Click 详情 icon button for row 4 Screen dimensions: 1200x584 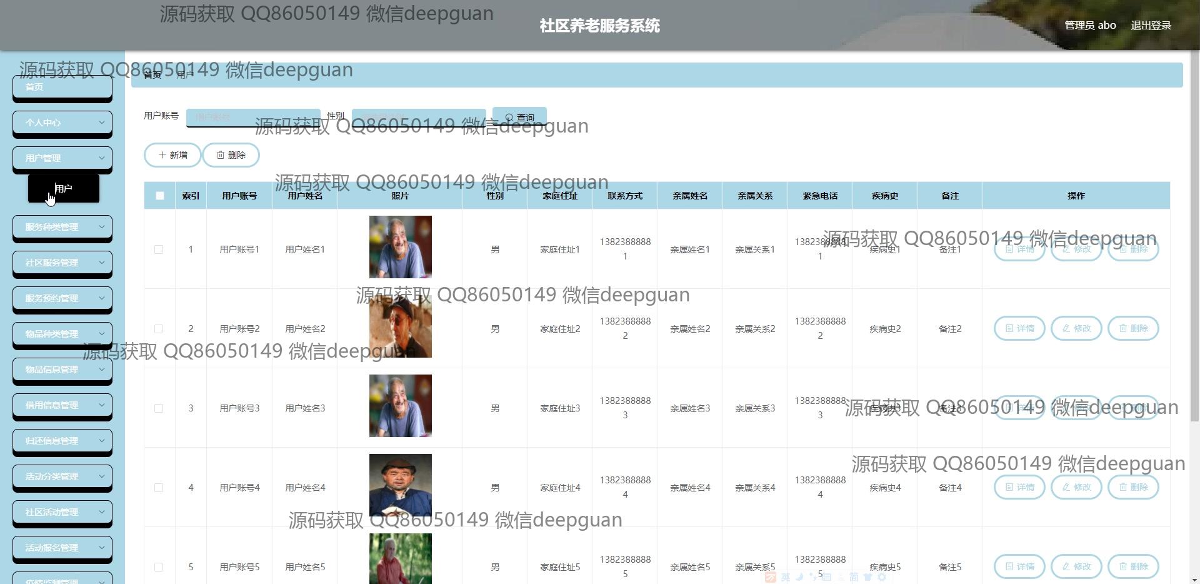pyautogui.click(x=1019, y=487)
